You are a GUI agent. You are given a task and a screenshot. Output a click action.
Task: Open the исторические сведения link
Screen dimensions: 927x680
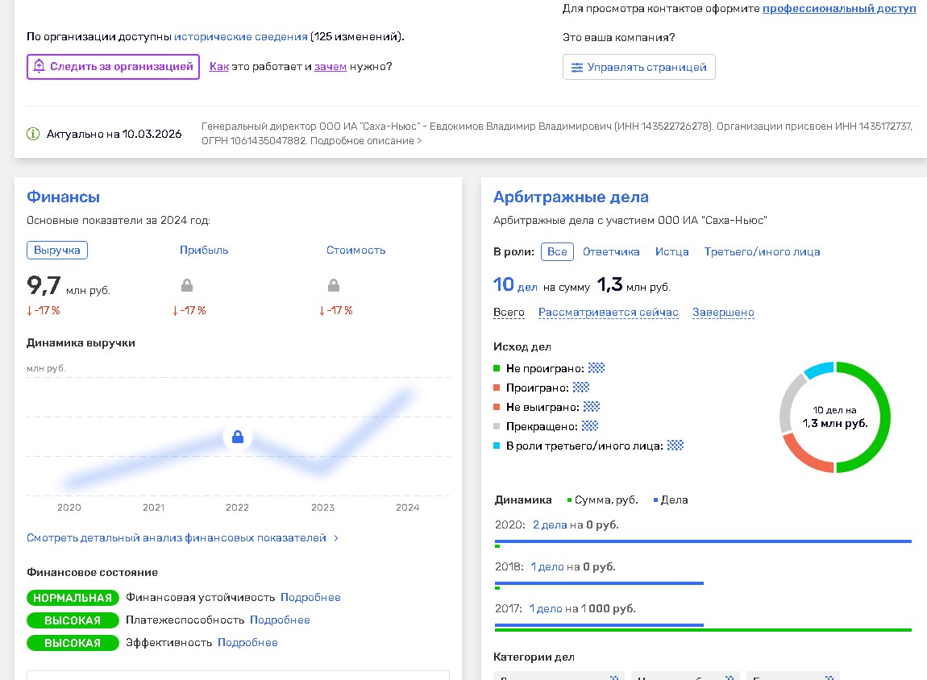241,36
